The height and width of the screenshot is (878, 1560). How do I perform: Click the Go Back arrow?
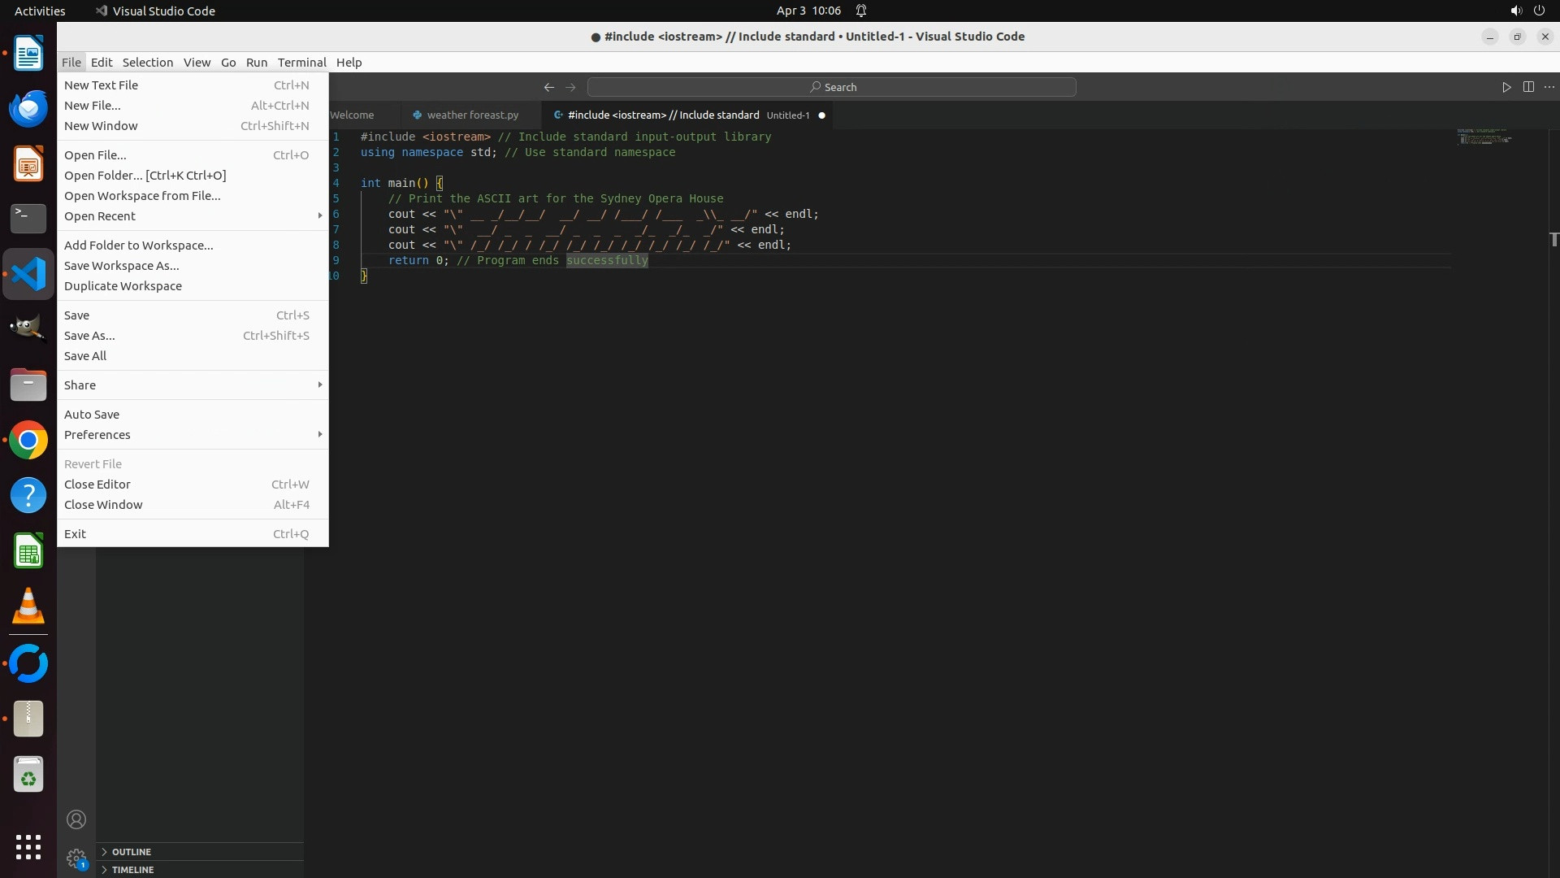point(549,87)
